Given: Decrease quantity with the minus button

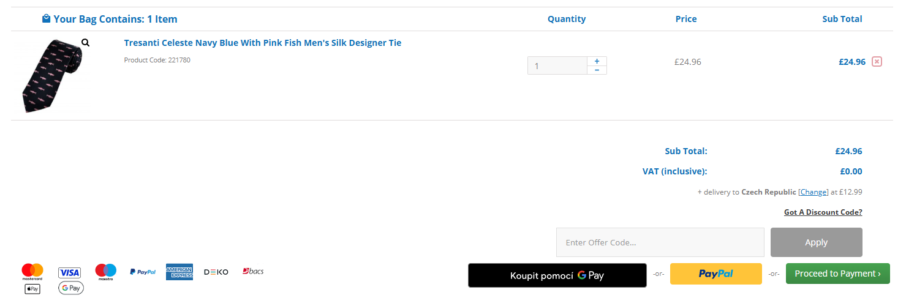Looking at the screenshot, I should point(597,70).
